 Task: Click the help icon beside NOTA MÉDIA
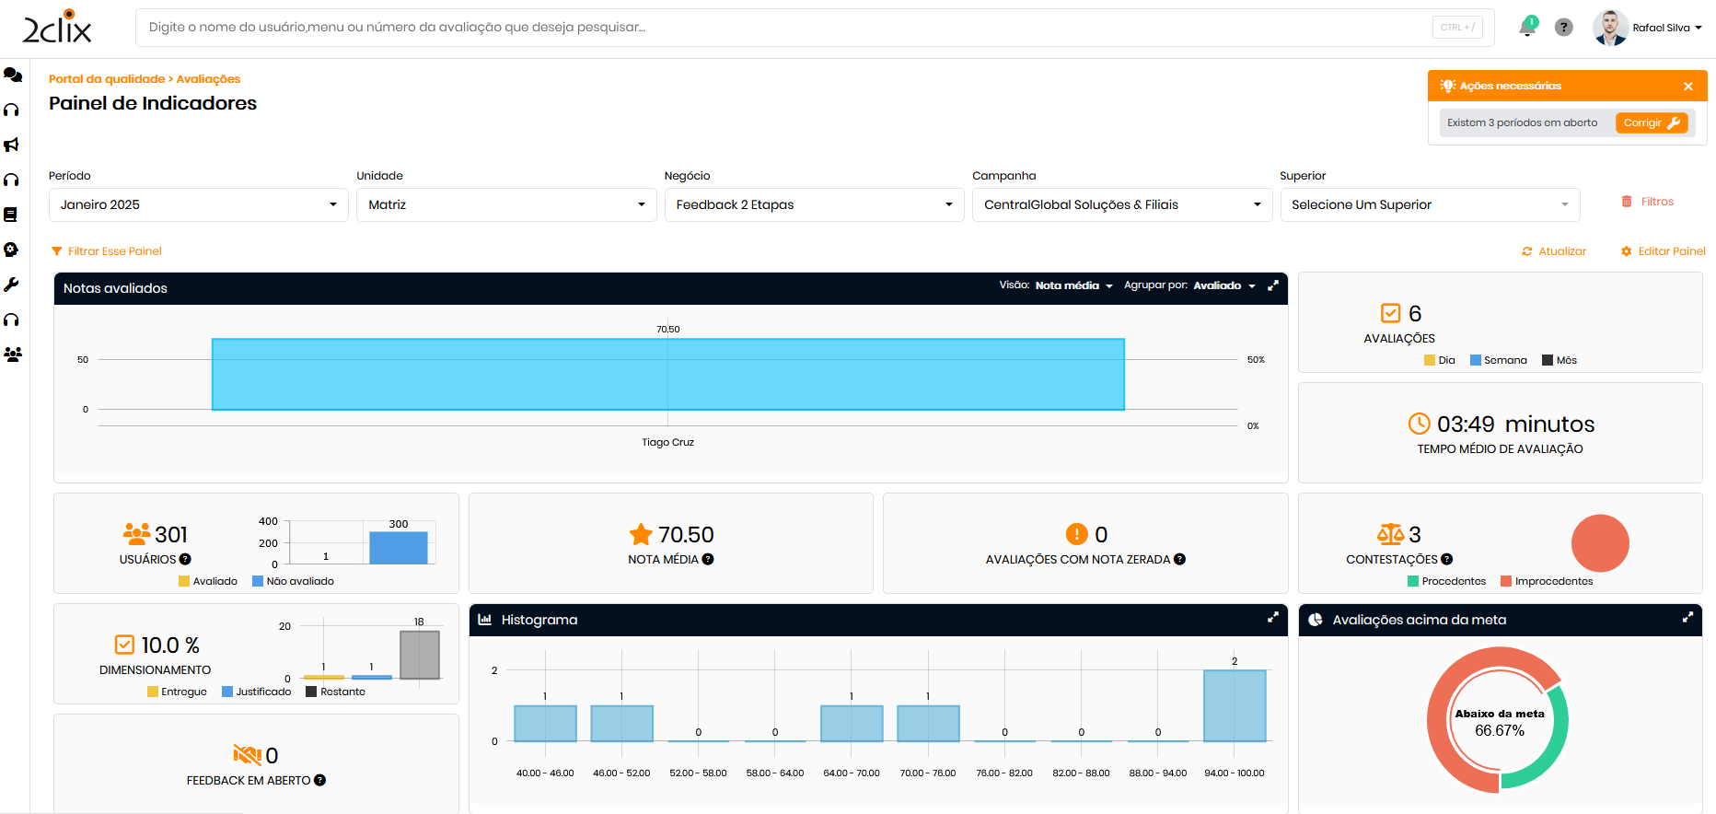[708, 559]
